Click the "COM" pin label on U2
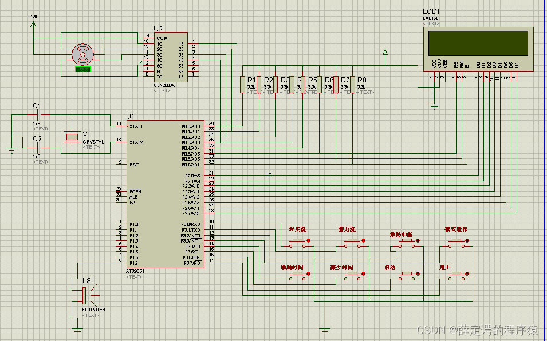The image size is (547, 341). click(x=162, y=38)
